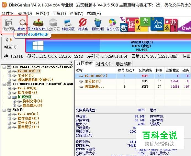Image resolution: width=191 pixels, height=156 pixels.
Task: Click the 起始柱面 column header
Action: tap(173, 70)
